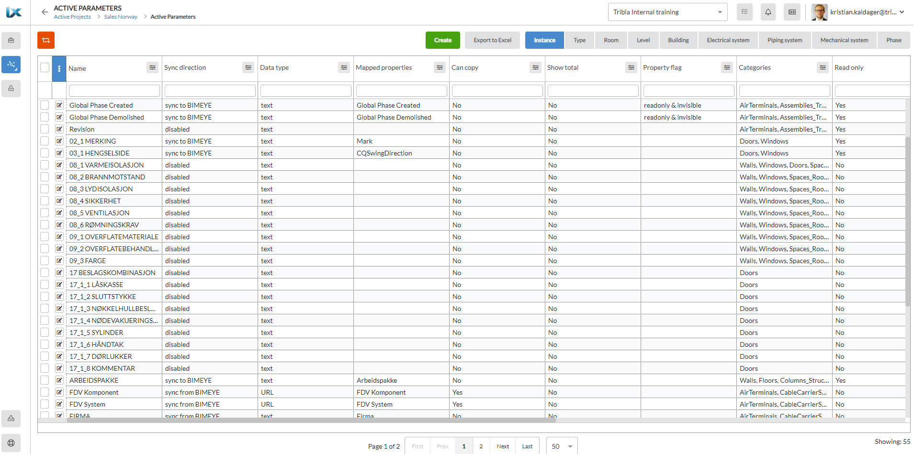
Task: Click the task list icon in header
Action: coord(745,12)
